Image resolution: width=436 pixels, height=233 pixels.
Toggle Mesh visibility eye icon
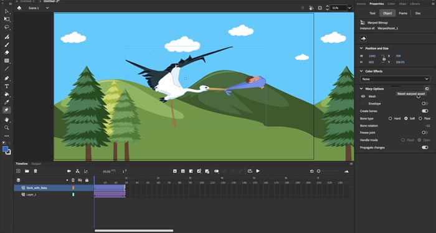pos(363,96)
